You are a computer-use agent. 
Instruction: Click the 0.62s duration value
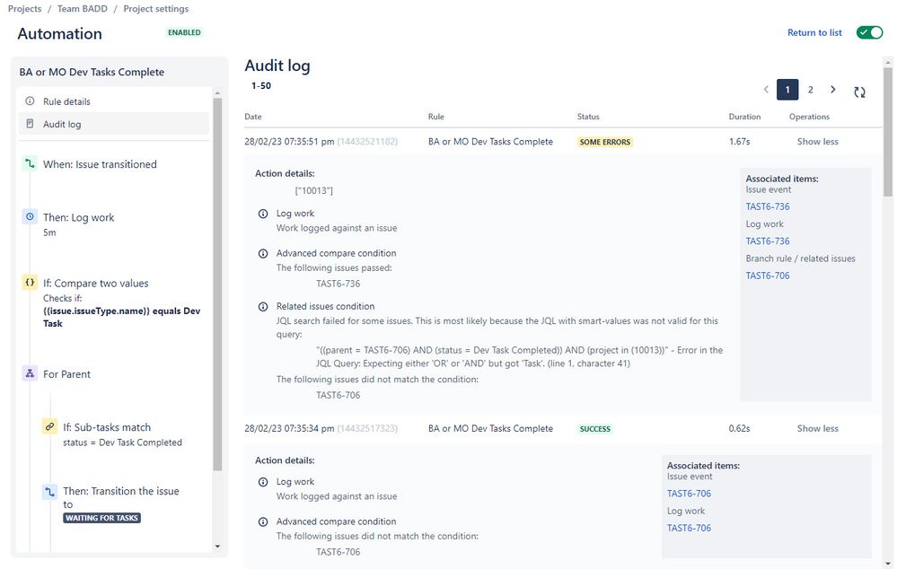(x=739, y=428)
